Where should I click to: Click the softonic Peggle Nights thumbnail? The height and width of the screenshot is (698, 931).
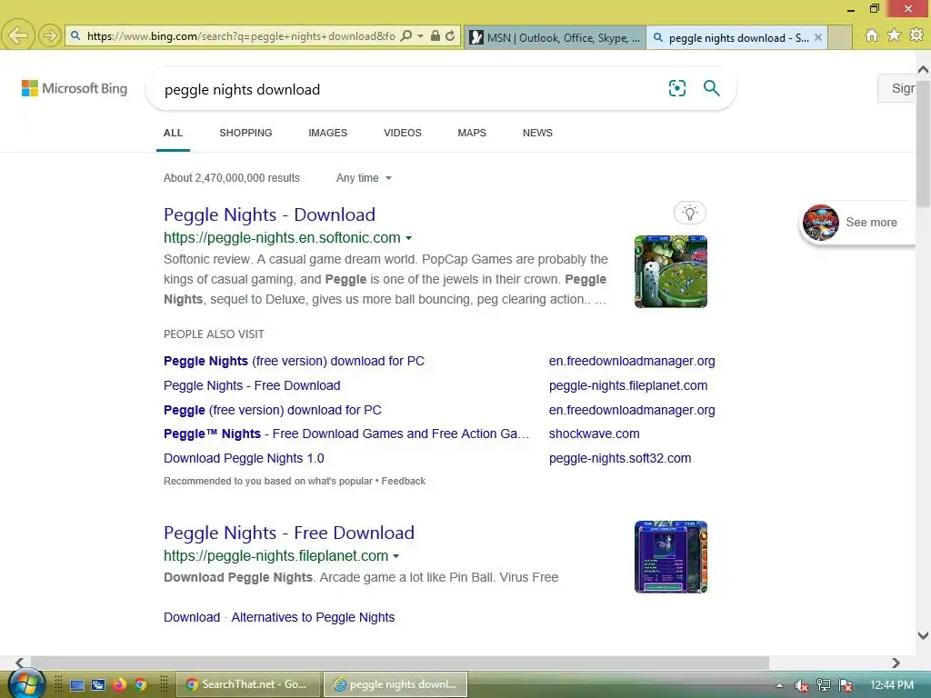(x=671, y=271)
